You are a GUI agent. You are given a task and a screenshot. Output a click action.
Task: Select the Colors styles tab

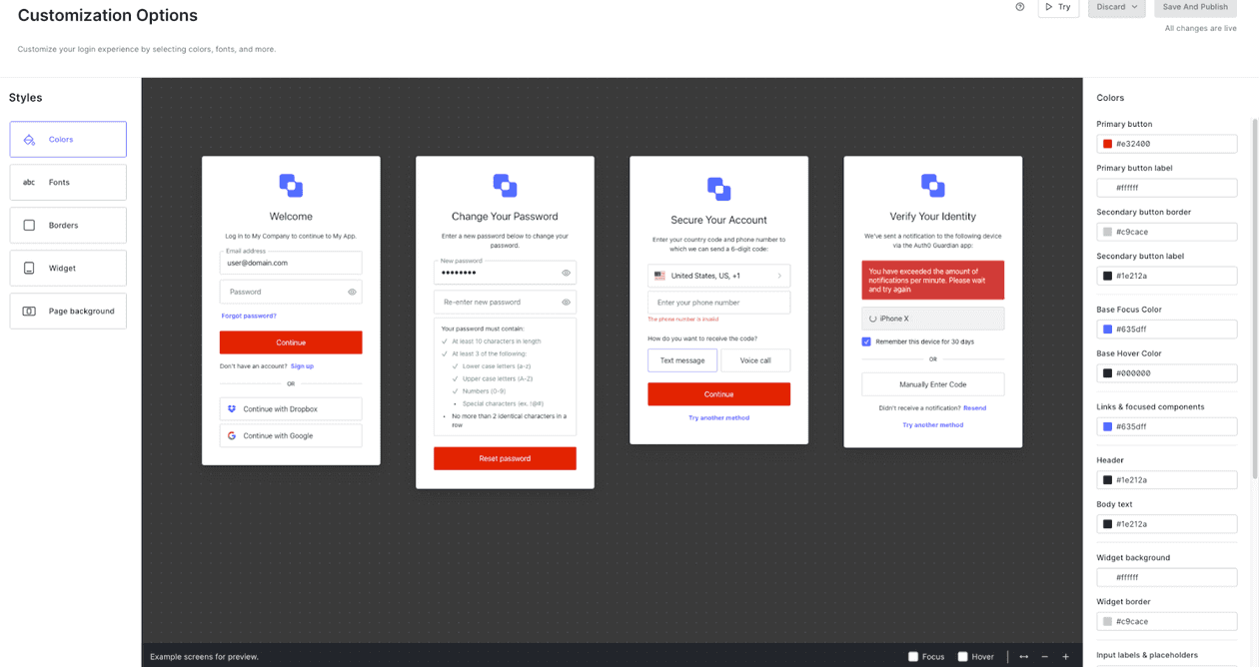[67, 139]
